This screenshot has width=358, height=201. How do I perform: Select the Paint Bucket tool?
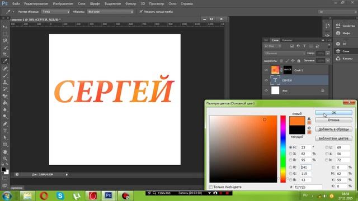5,103
